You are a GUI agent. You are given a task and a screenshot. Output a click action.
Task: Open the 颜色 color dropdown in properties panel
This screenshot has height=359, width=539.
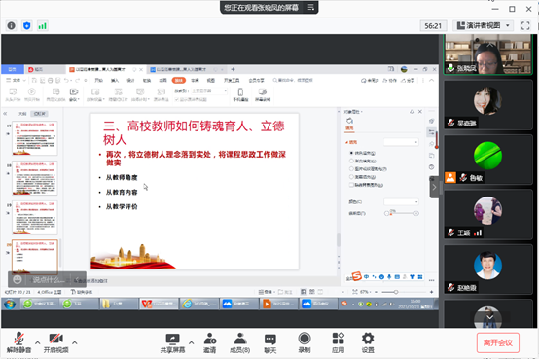(x=401, y=201)
